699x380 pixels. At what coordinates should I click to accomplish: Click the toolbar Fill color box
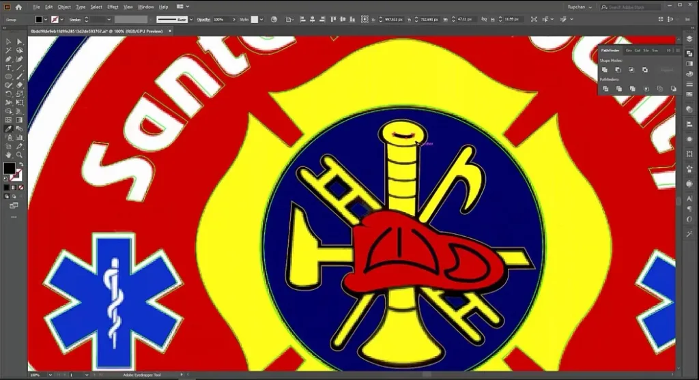(9, 169)
